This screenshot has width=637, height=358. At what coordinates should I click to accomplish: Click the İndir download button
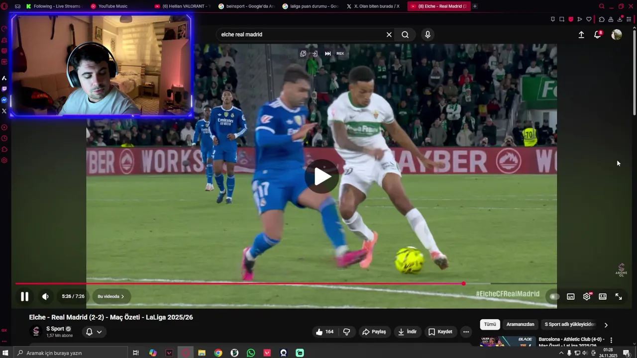coord(408,332)
